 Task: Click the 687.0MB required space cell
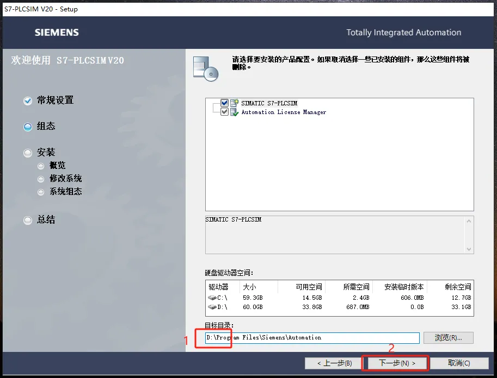(x=358, y=307)
